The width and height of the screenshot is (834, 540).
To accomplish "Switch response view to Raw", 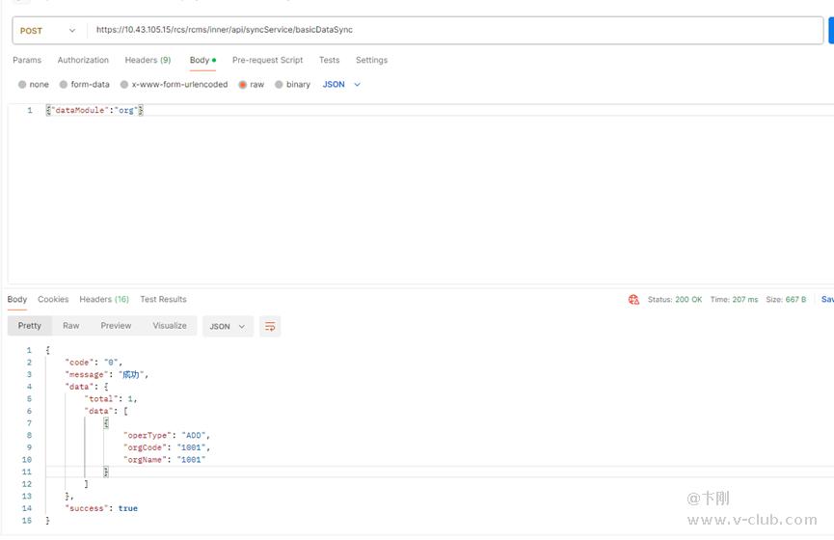I will 71,326.
